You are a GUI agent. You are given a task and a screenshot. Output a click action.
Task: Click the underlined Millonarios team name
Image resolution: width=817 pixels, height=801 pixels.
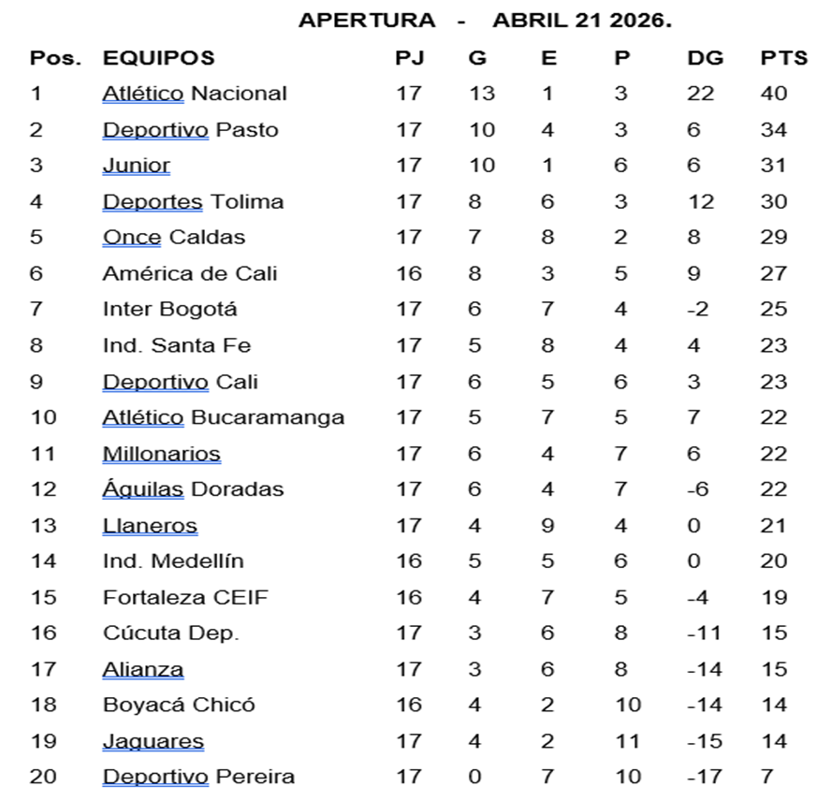pos(162,454)
